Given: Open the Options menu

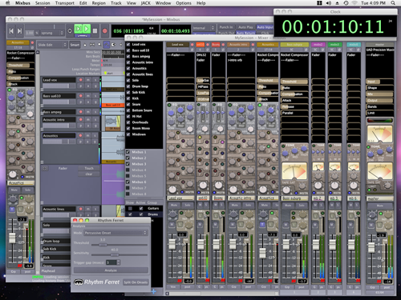Looking at the screenshot, I should [184, 3].
